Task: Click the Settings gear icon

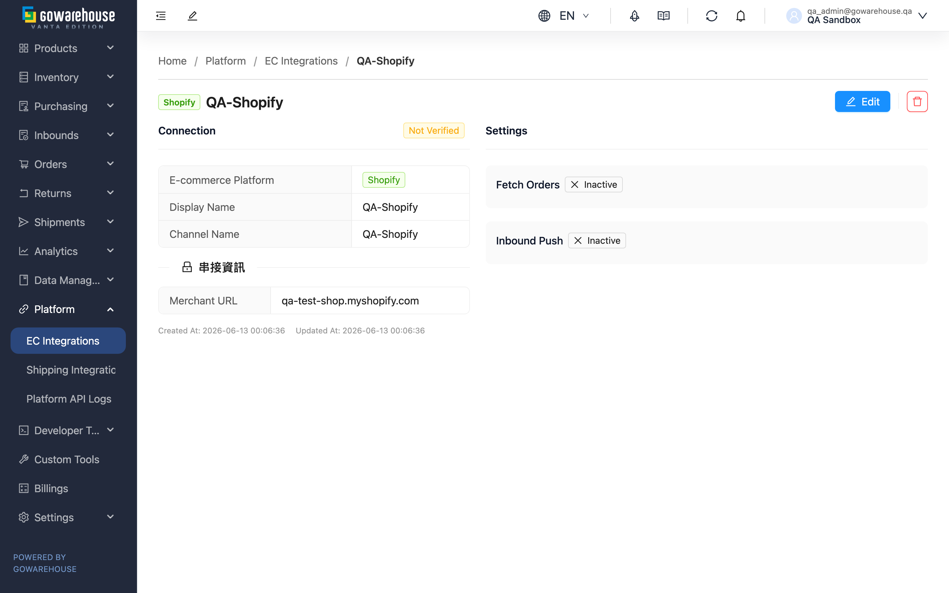Action: point(23,517)
